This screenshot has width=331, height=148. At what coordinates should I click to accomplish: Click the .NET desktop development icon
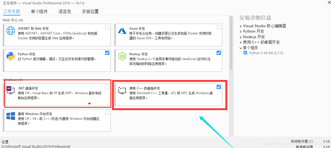(11, 90)
